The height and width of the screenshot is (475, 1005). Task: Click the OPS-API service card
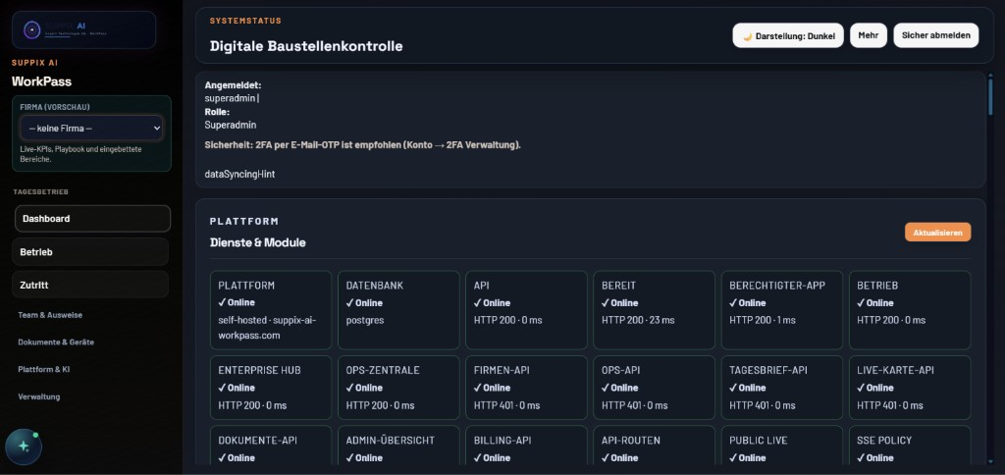point(654,388)
